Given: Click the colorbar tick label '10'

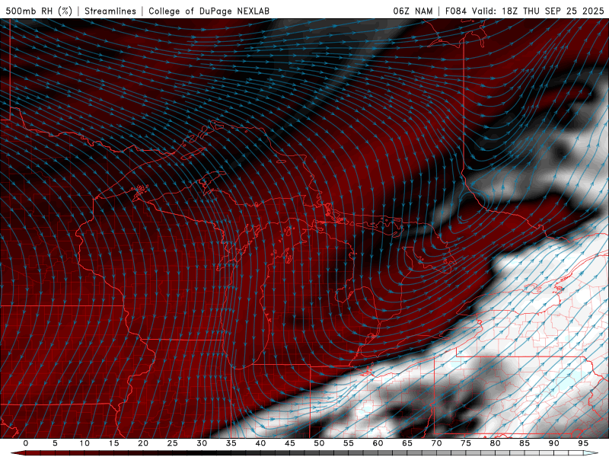Looking at the screenshot, I should (84, 443).
